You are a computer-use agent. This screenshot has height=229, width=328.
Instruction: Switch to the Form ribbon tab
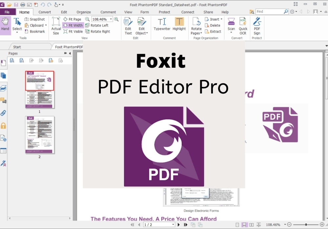pyautogui.click(x=145, y=12)
